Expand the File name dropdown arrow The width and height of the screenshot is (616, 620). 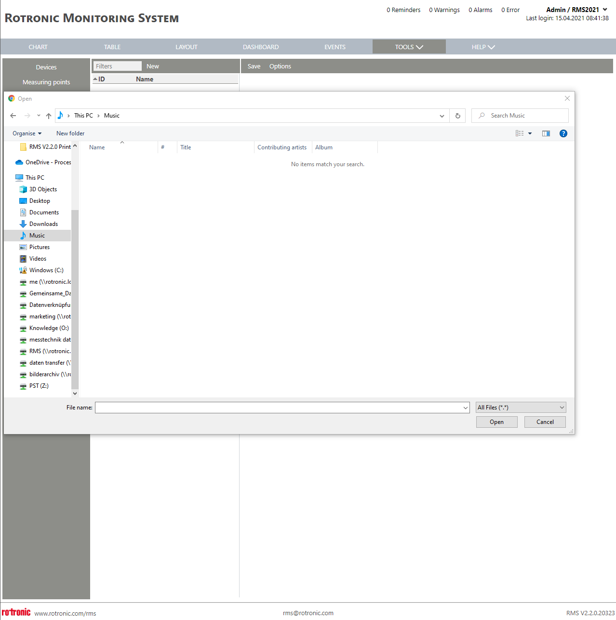click(466, 408)
